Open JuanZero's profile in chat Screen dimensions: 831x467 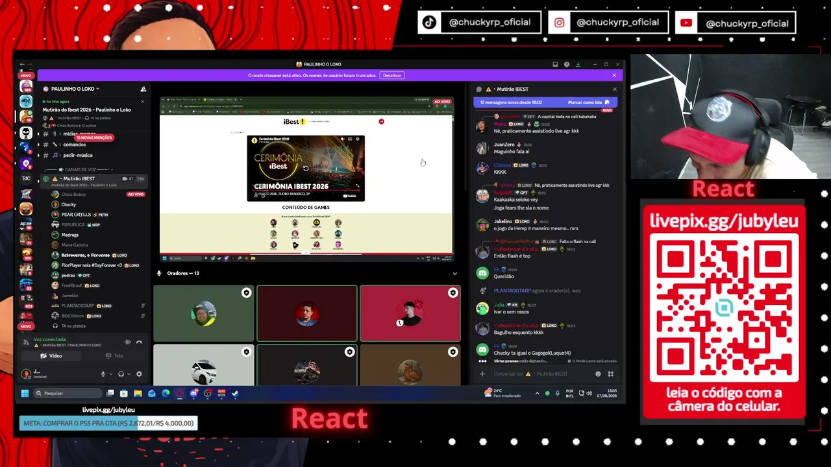[504, 145]
